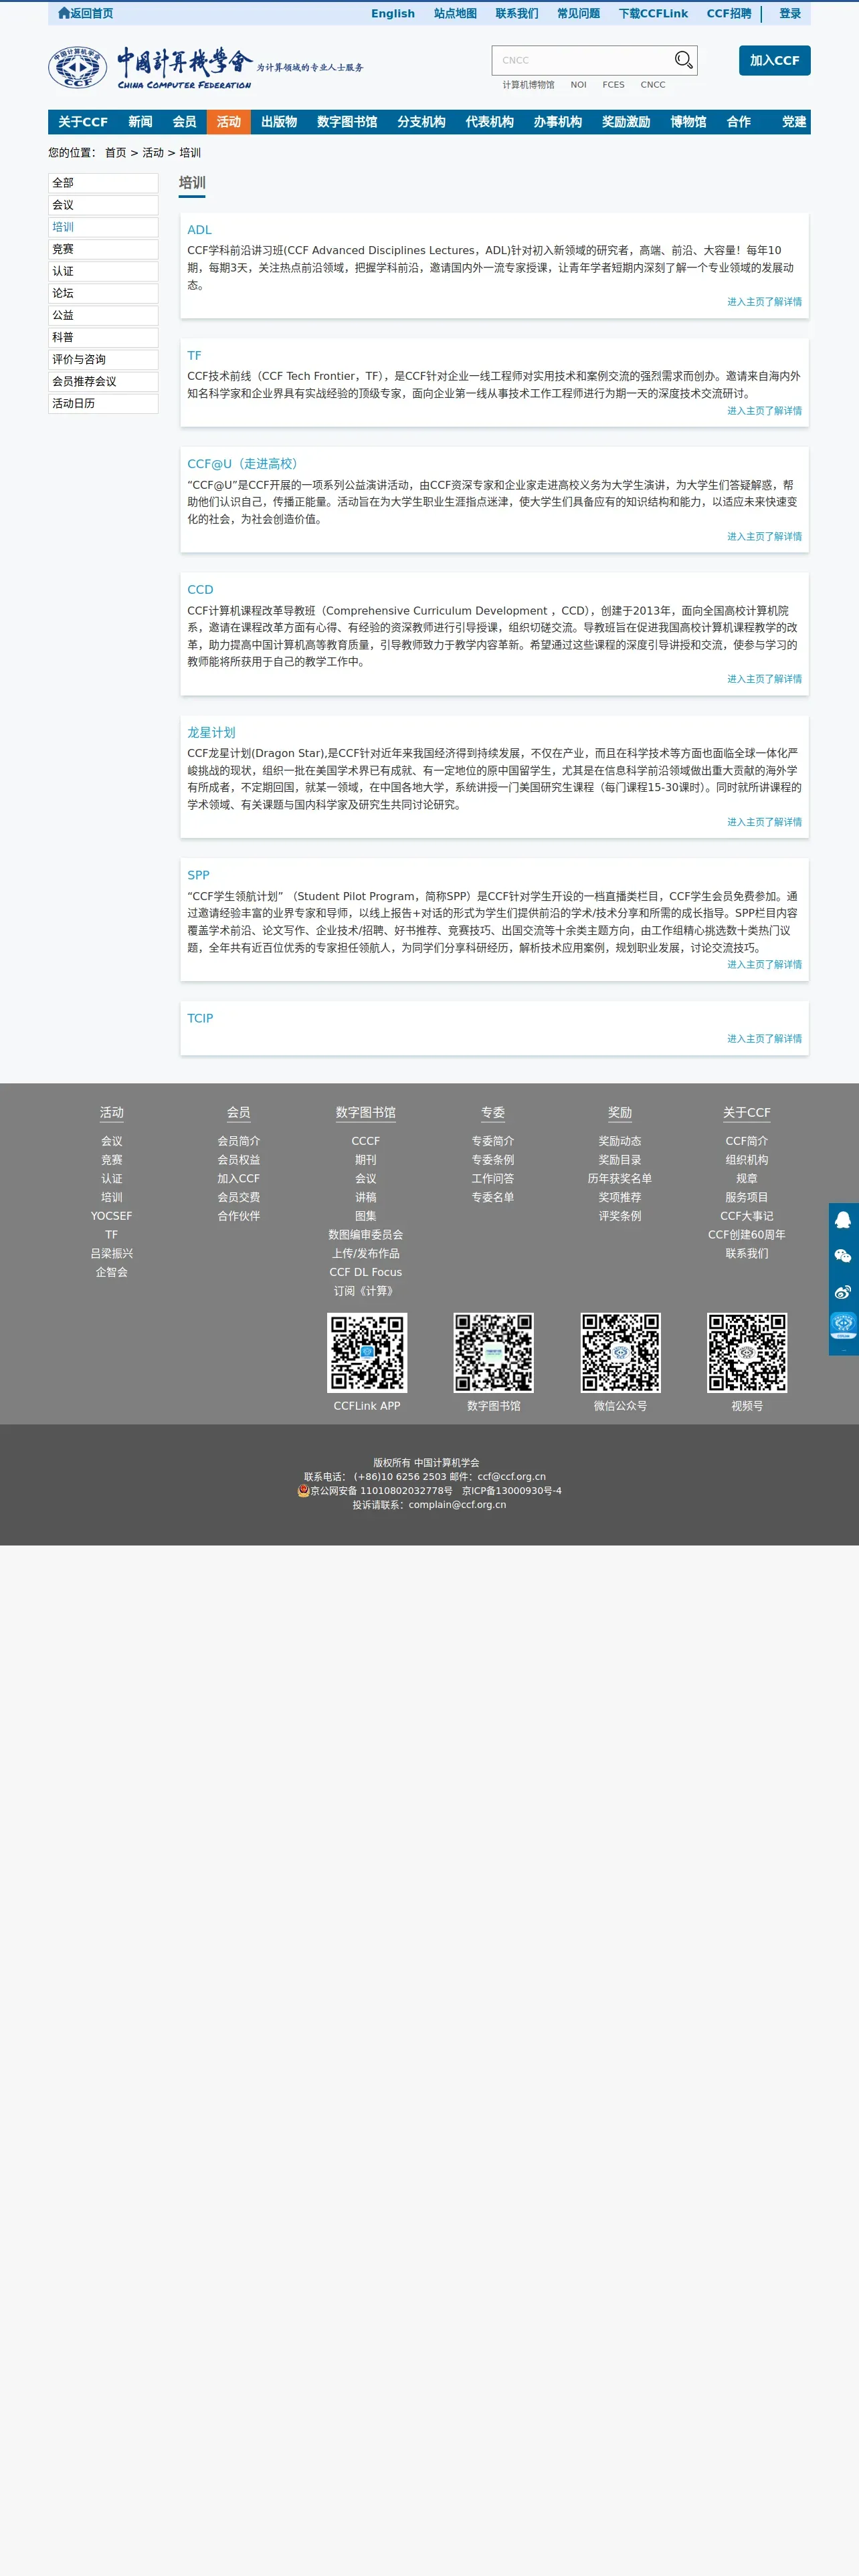Open the 出版物 navigation menu

[279, 122]
